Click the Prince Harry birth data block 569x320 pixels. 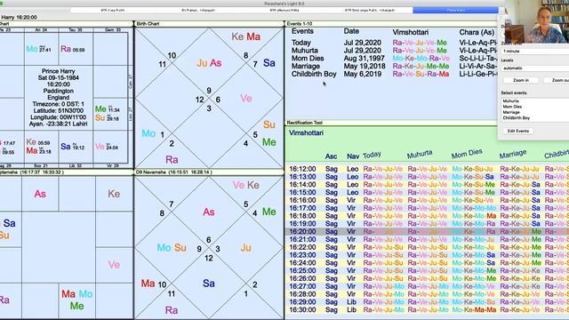tap(59, 97)
